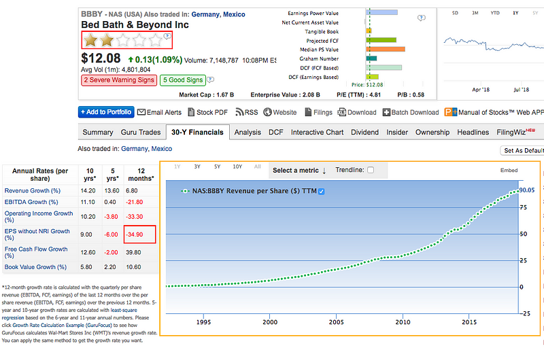Click Add to Portfolio button

click(106, 112)
